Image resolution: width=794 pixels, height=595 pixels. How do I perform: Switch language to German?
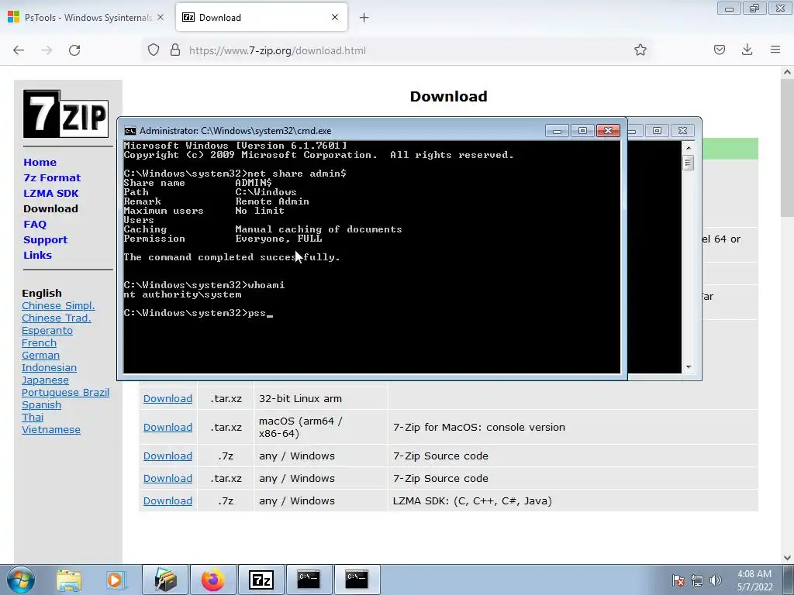[40, 355]
